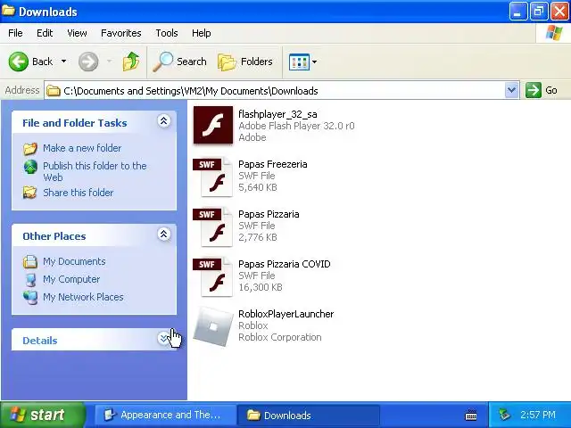Open the Tools menu
Image resolution: width=571 pixels, height=428 pixels.
coord(167,33)
